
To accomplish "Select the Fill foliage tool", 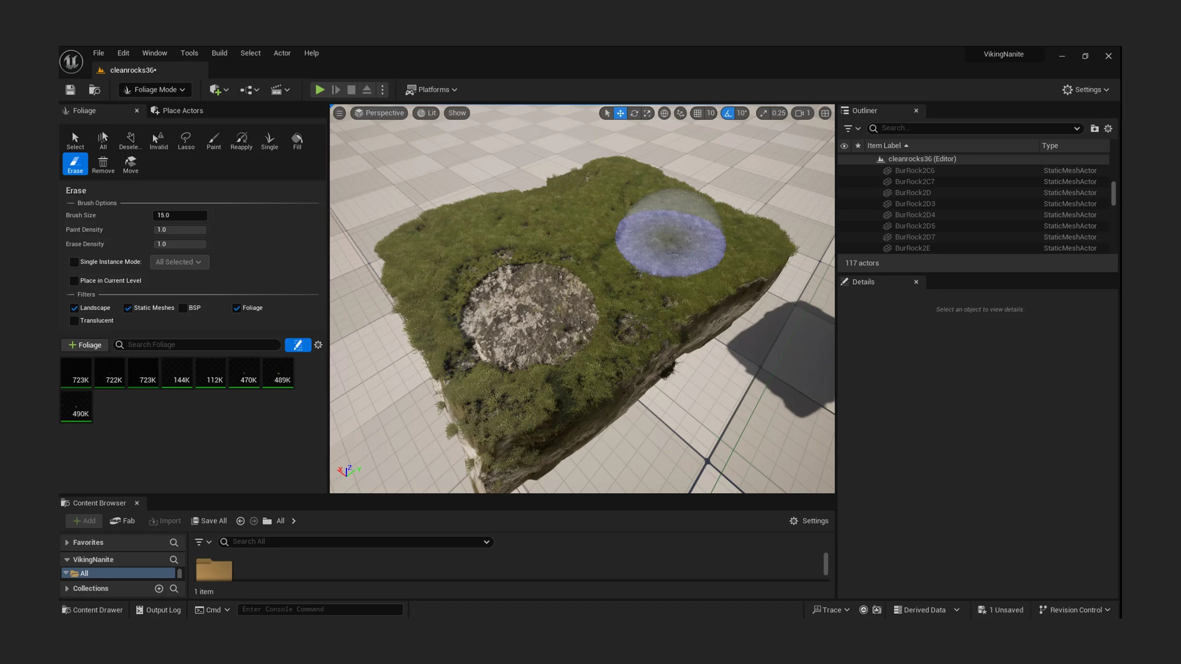I will pyautogui.click(x=297, y=141).
